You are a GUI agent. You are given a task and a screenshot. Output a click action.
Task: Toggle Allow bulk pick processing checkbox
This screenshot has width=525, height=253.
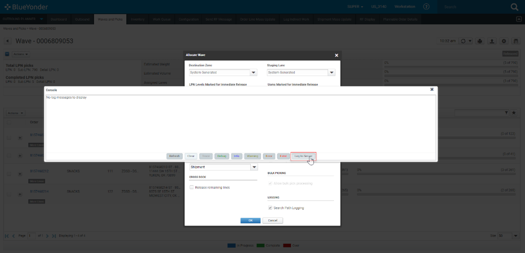pyautogui.click(x=270, y=183)
